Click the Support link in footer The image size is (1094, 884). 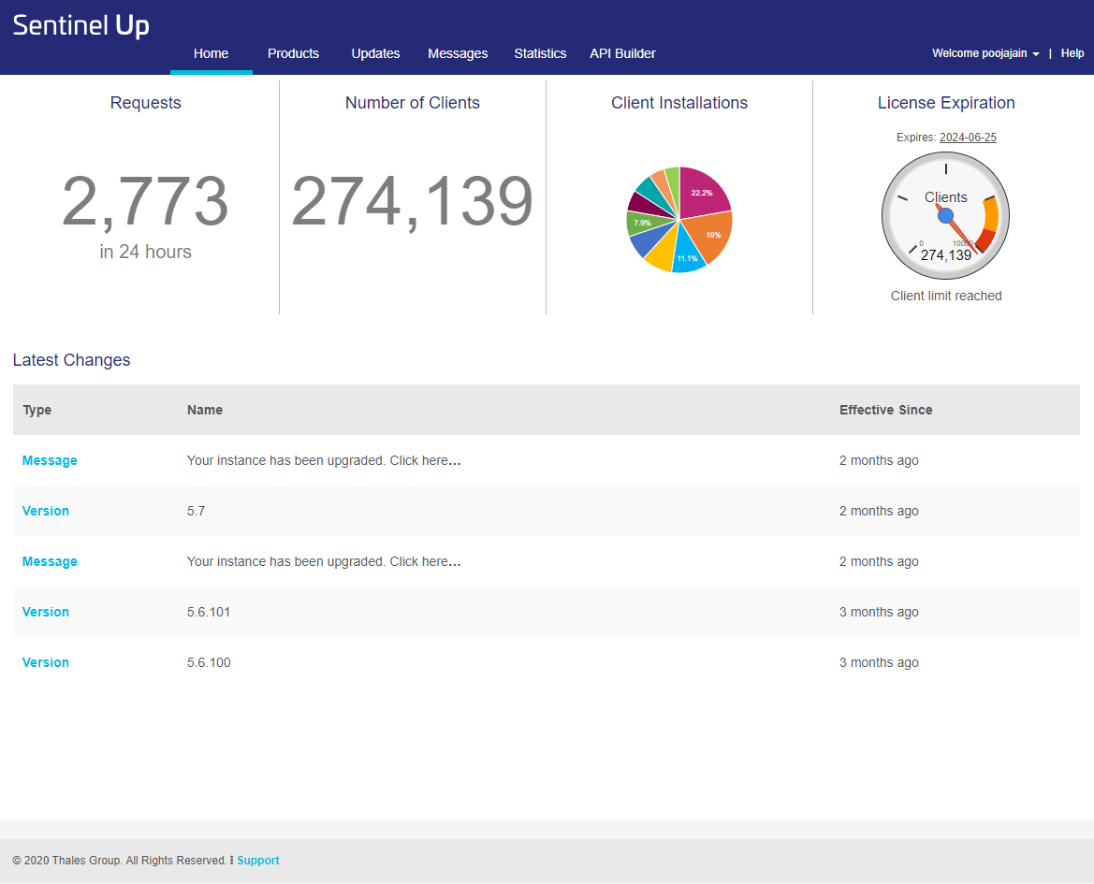click(x=258, y=861)
